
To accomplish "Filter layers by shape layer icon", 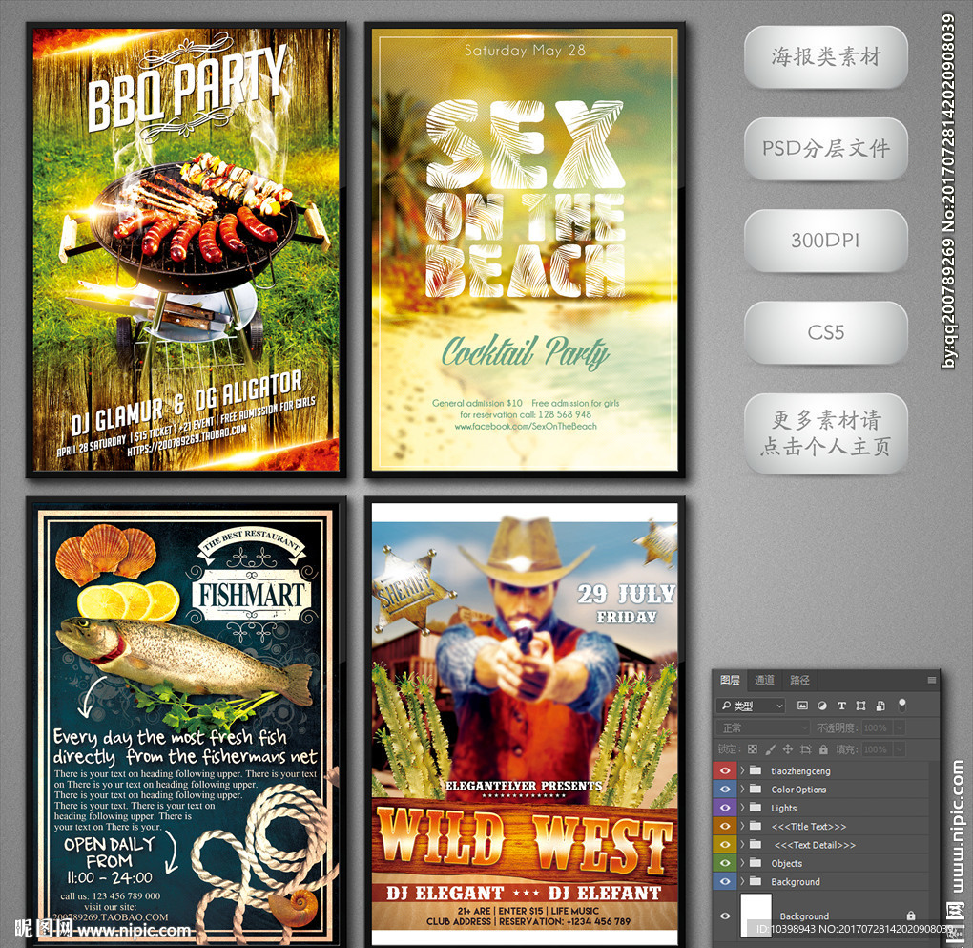I will [x=860, y=706].
